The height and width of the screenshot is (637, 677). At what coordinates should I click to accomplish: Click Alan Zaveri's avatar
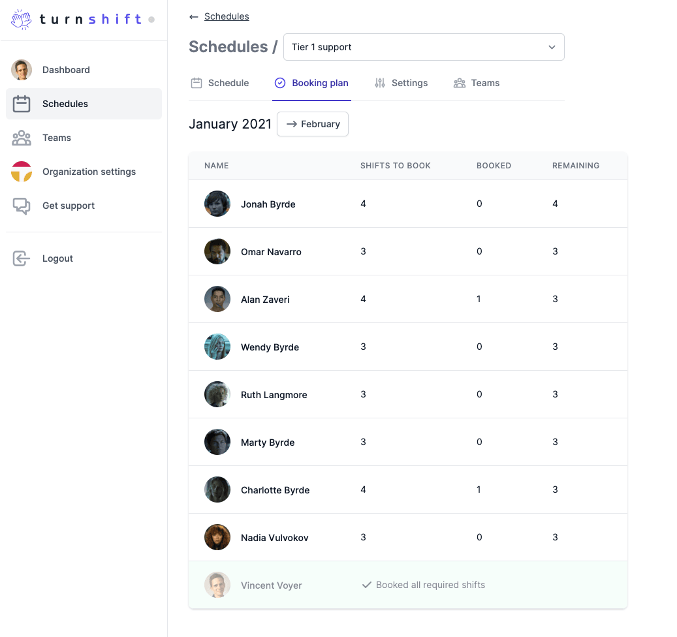click(x=217, y=299)
